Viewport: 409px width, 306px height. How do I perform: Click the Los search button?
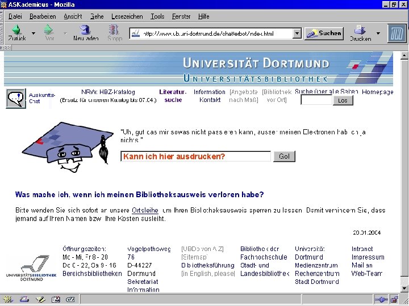[343, 100]
